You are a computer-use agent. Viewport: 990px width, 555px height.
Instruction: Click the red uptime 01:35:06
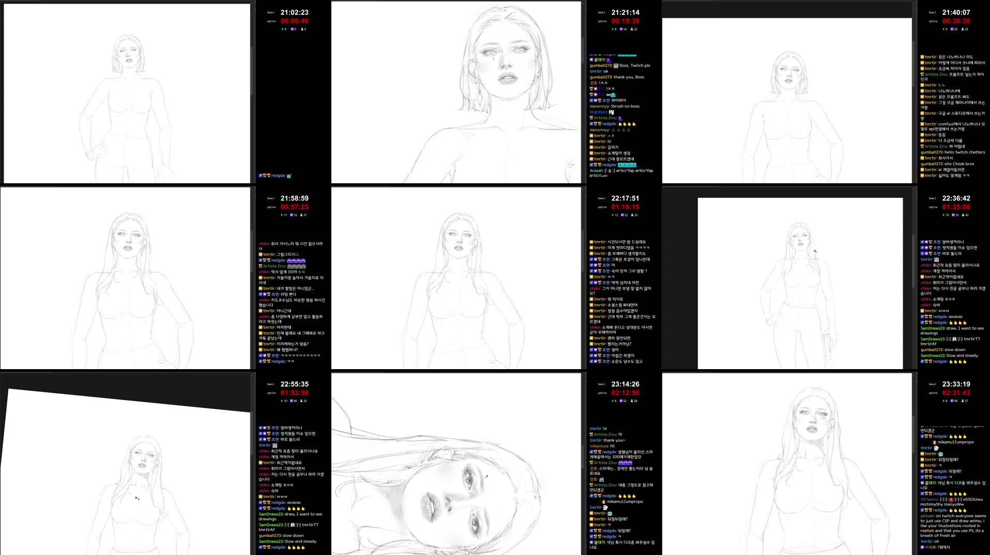click(956, 207)
